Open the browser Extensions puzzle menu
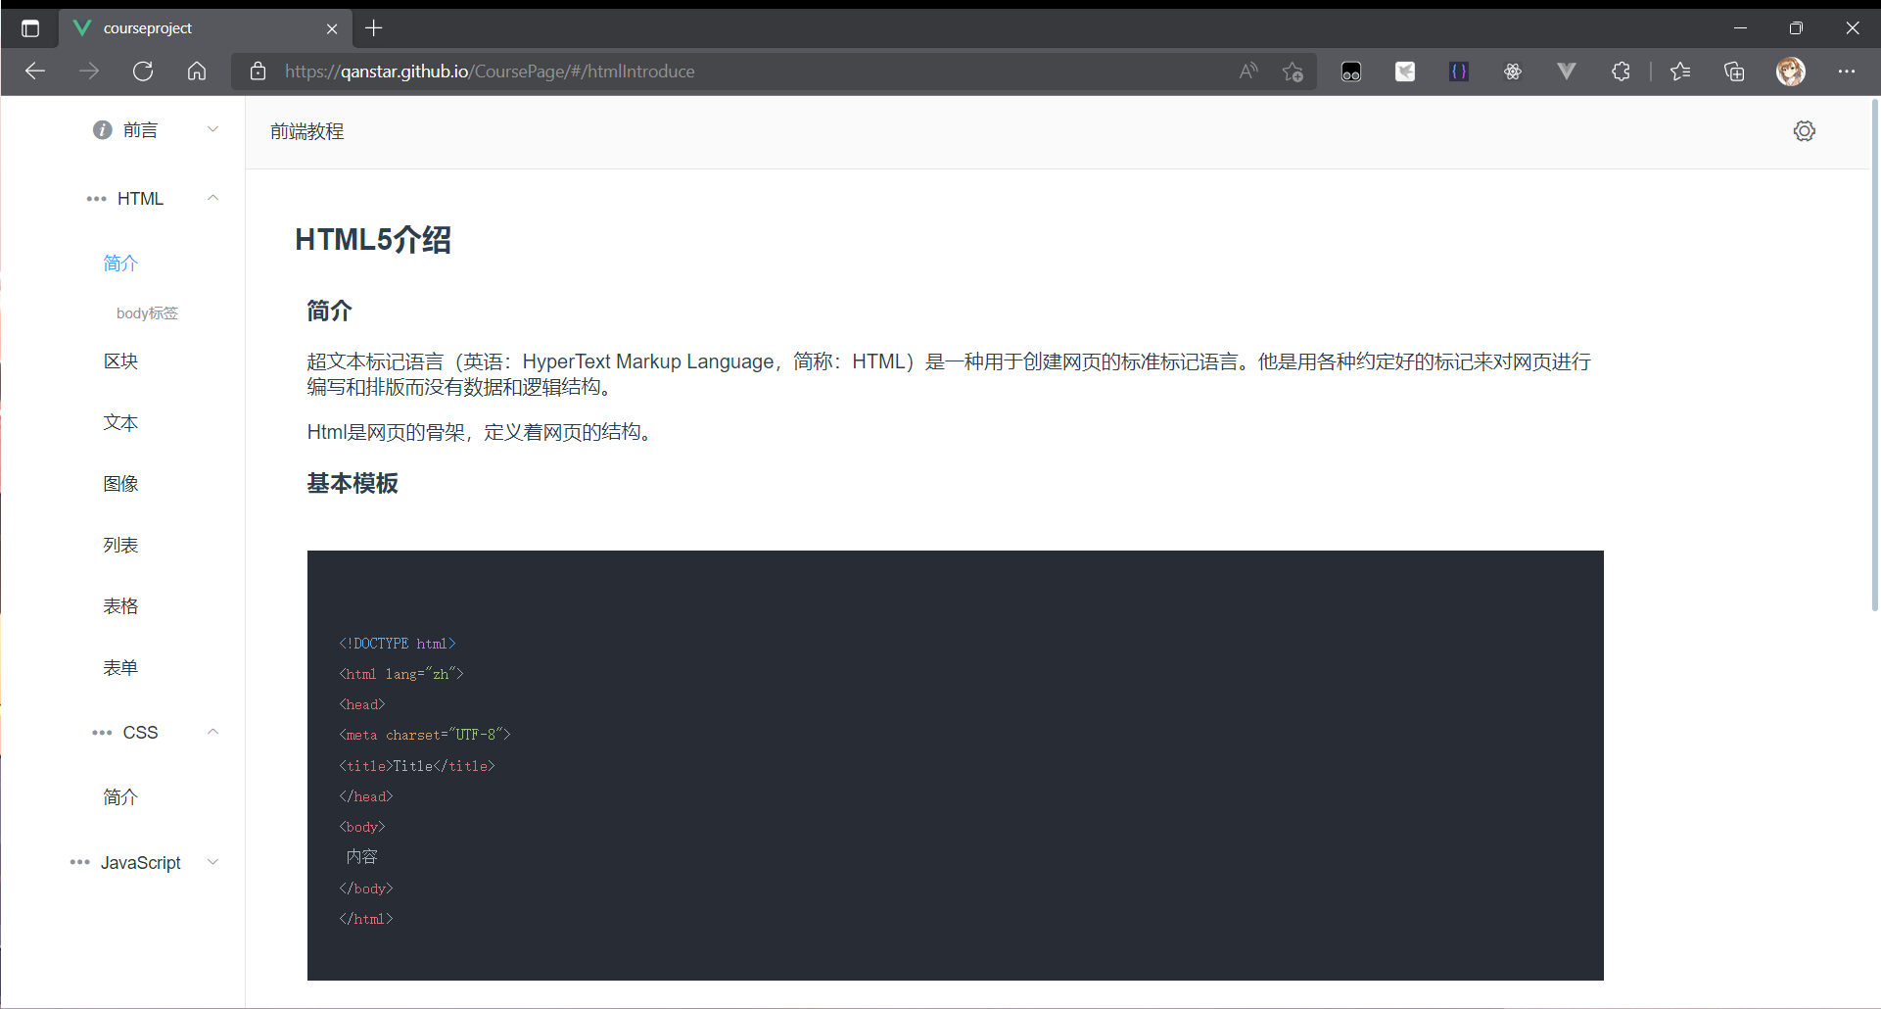This screenshot has height=1009, width=1881. [1621, 71]
